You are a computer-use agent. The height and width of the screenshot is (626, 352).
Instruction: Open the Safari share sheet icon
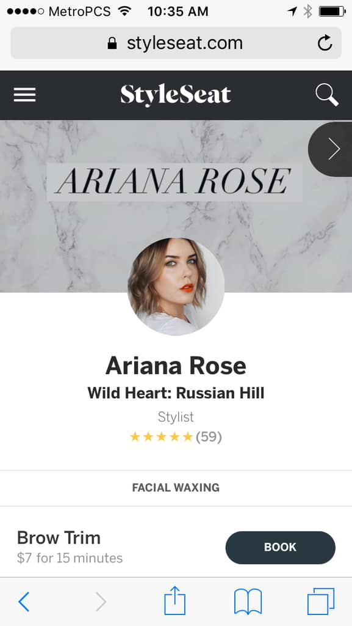175,600
